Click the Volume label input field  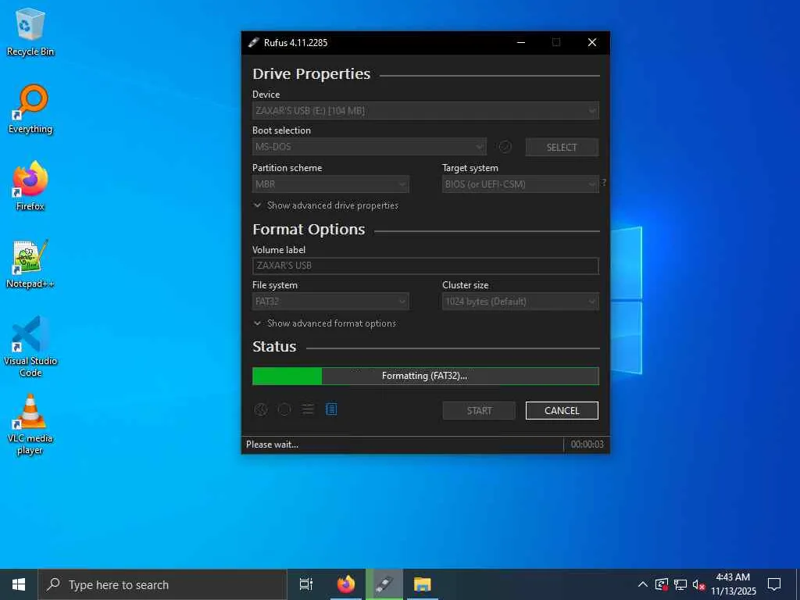coord(426,266)
